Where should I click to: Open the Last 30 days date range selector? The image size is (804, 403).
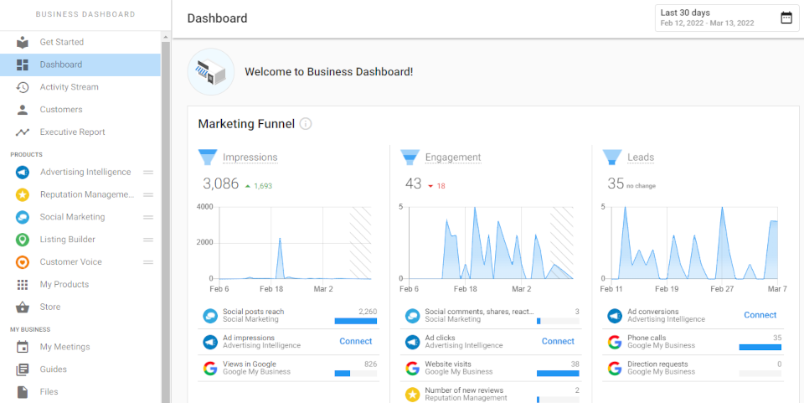727,18
